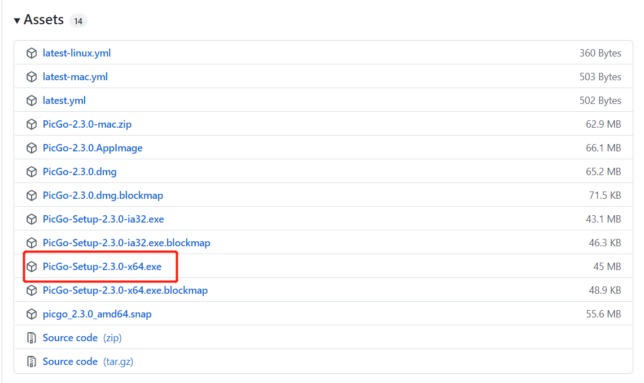Screen dimensions: 644x383
Task: Click package icon beside latest-mac.yml
Action: (x=32, y=77)
